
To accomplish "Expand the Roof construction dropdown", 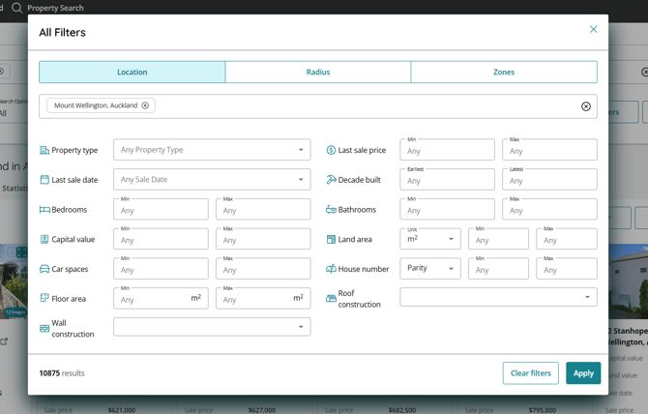I will [498, 297].
